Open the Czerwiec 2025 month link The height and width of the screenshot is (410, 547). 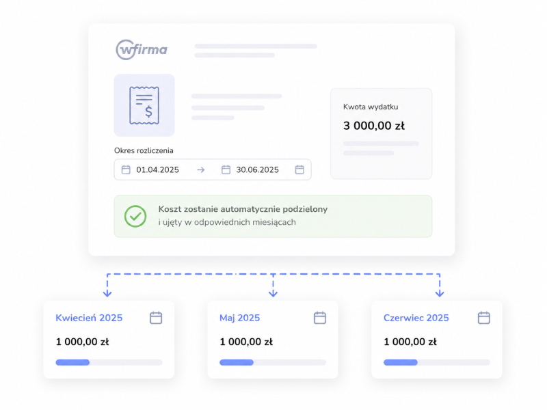click(416, 318)
